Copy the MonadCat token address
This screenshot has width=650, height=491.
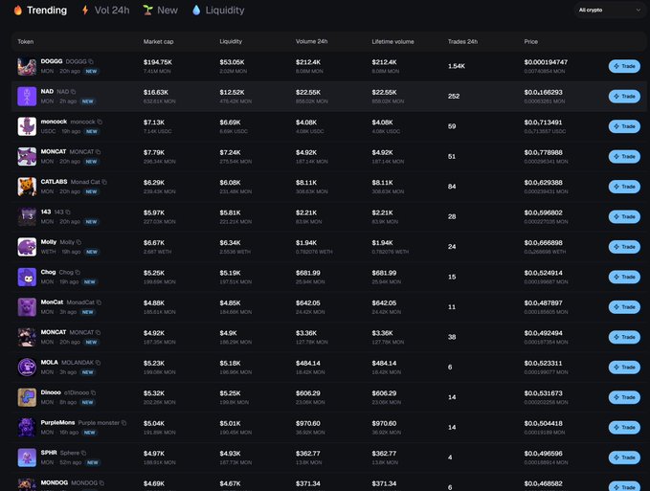(99, 302)
